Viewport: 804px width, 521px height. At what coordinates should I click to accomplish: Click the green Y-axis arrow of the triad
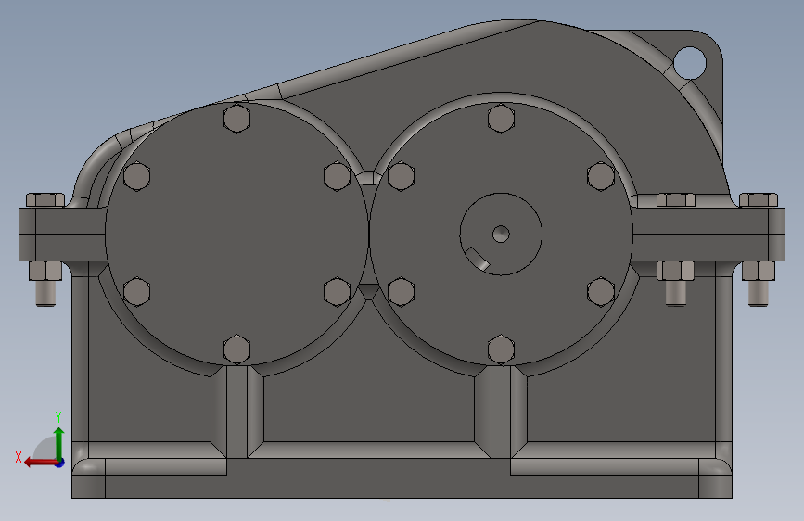pyautogui.click(x=59, y=443)
